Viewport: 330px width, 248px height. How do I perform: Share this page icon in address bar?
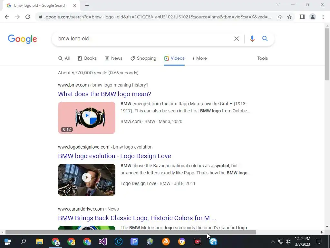pyautogui.click(x=279, y=17)
